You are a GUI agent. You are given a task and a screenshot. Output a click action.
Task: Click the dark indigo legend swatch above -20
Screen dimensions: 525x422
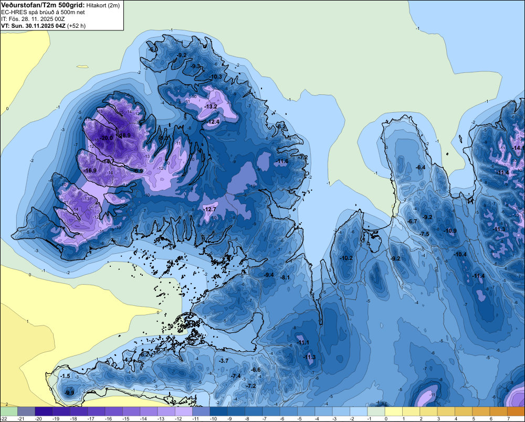(x=44, y=412)
